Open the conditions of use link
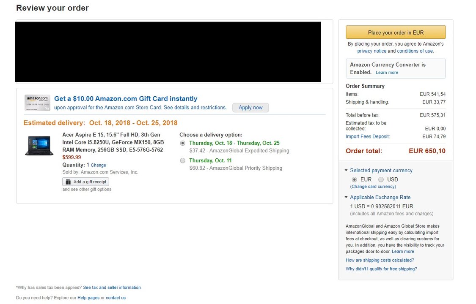Screen dimensions: 476x304 click(415, 51)
